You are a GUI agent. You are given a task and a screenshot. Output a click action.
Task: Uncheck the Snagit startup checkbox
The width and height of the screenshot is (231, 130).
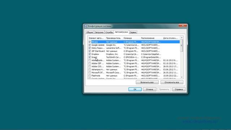(x=90, y=57)
